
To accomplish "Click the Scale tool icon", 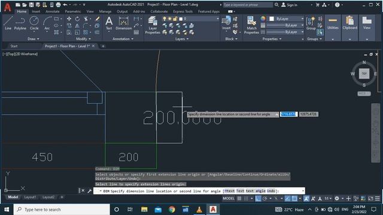I will coord(77,32).
